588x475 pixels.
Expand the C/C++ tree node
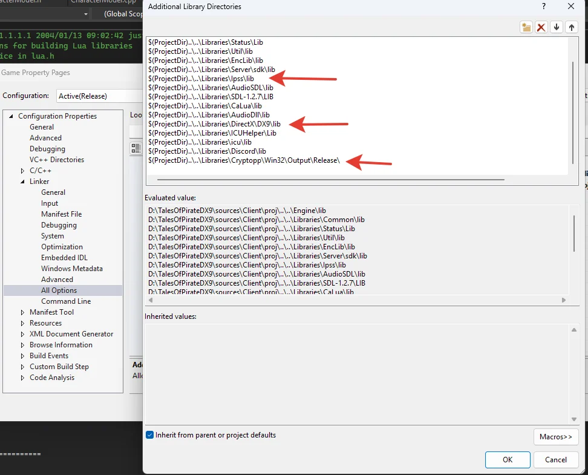pyautogui.click(x=23, y=171)
